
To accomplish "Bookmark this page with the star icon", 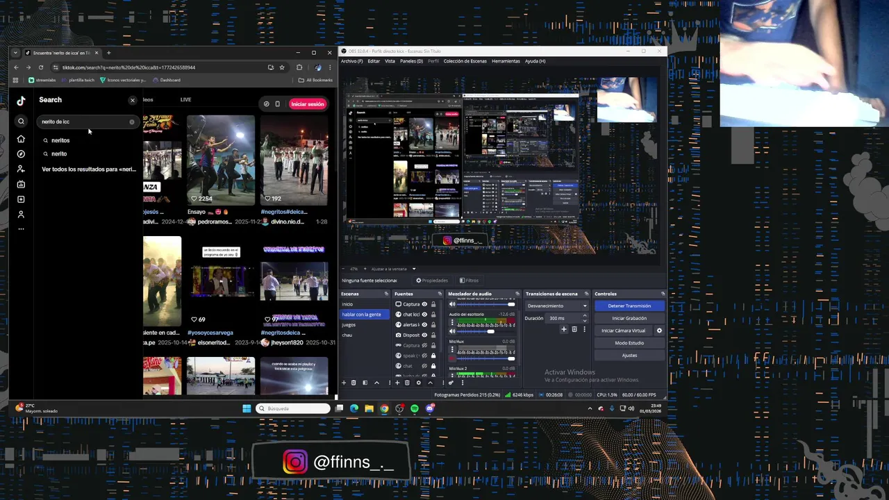I will (x=282, y=67).
